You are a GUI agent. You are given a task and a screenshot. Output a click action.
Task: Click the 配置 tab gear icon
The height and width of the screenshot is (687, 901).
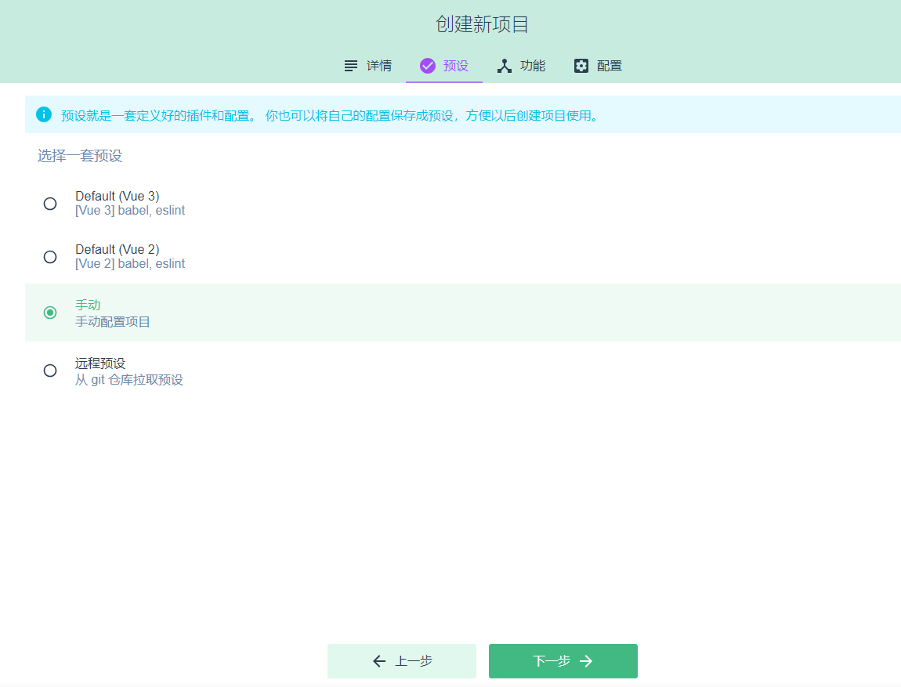[581, 66]
